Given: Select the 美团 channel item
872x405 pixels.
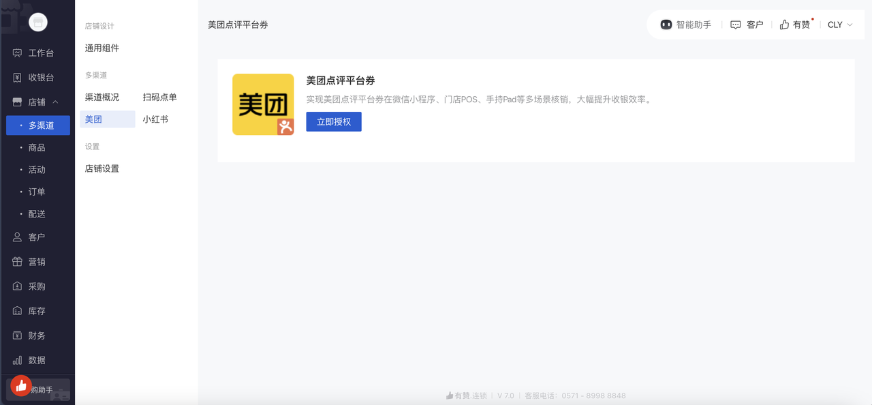Looking at the screenshot, I should (x=108, y=119).
